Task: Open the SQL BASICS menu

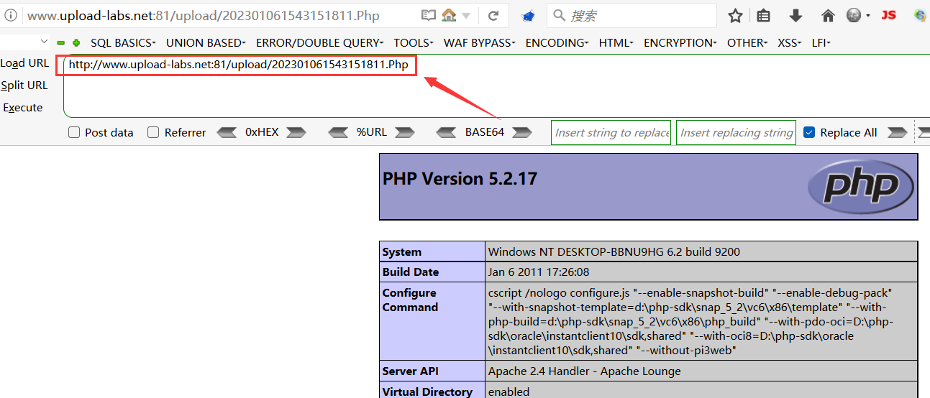Action: (123, 43)
